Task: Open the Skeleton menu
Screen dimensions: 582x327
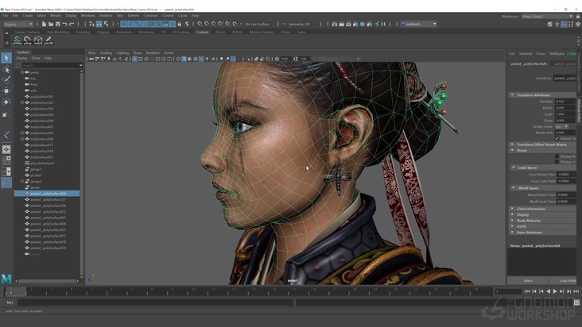Action: pos(106,16)
